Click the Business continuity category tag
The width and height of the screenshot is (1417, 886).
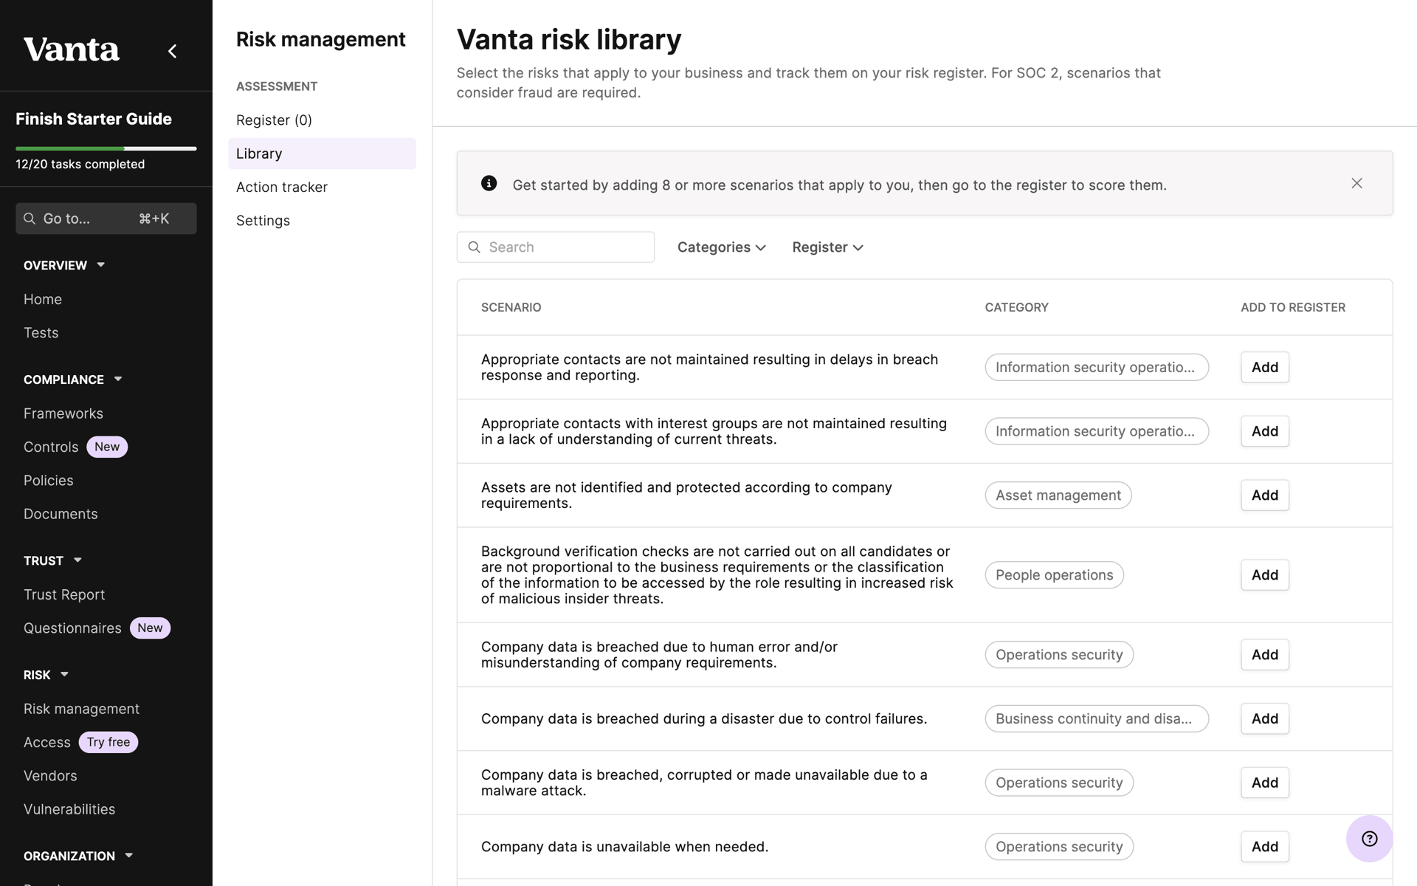(x=1097, y=718)
